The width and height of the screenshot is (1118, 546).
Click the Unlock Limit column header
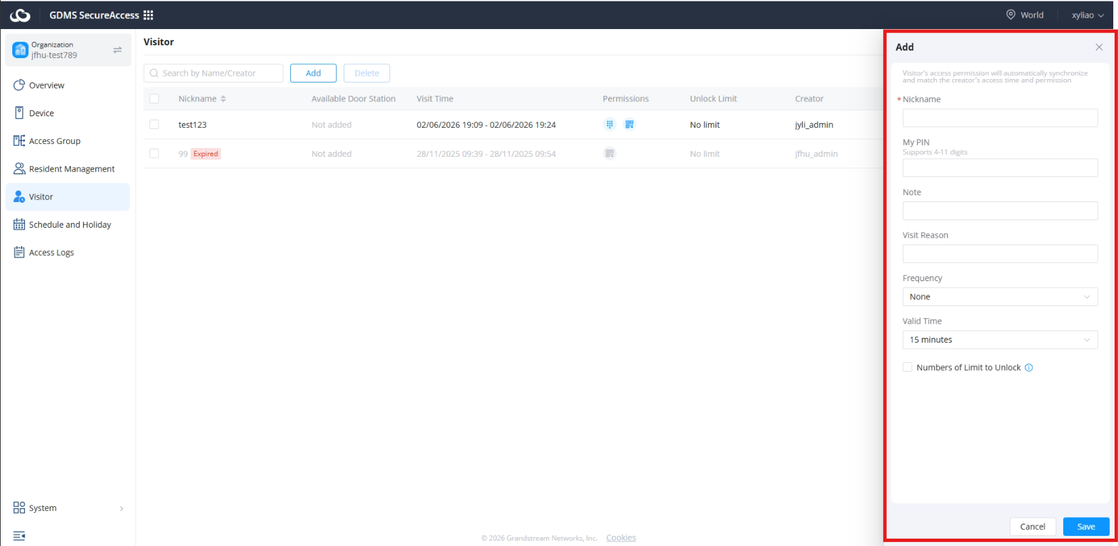point(714,99)
